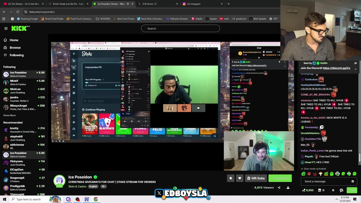
Task: Open Roaming Hunger bookmark
Action: point(27,19)
